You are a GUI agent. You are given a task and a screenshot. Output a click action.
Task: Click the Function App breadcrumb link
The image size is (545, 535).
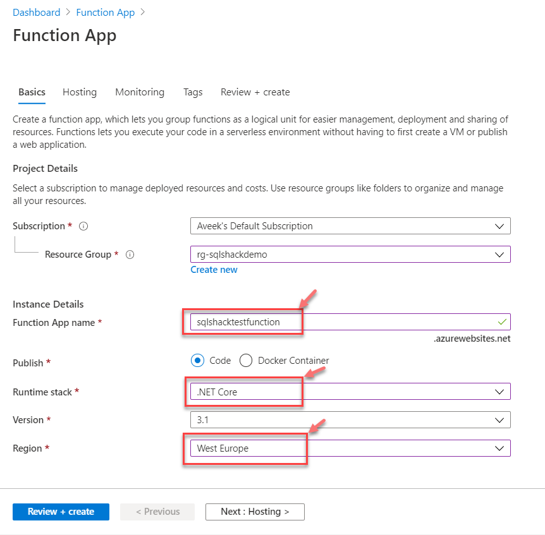tap(106, 13)
